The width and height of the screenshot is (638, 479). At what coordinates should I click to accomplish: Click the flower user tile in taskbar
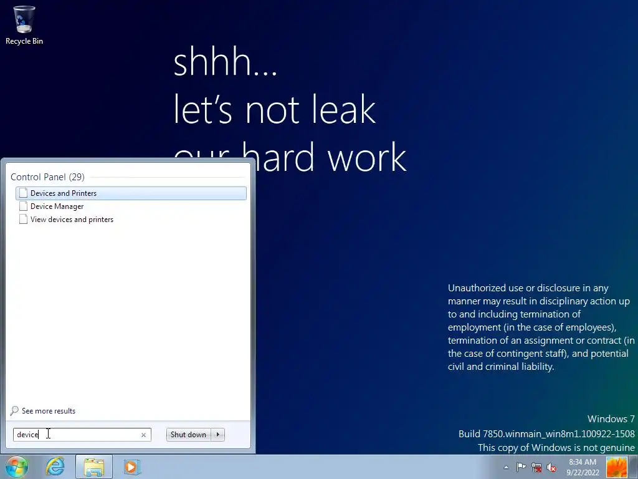[x=616, y=467]
